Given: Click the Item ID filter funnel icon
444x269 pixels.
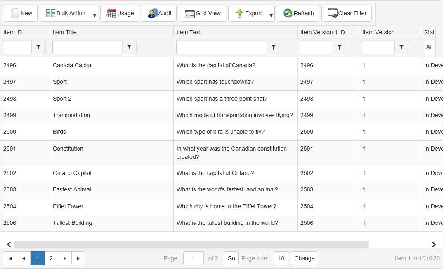Looking at the screenshot, I should click(38, 47).
